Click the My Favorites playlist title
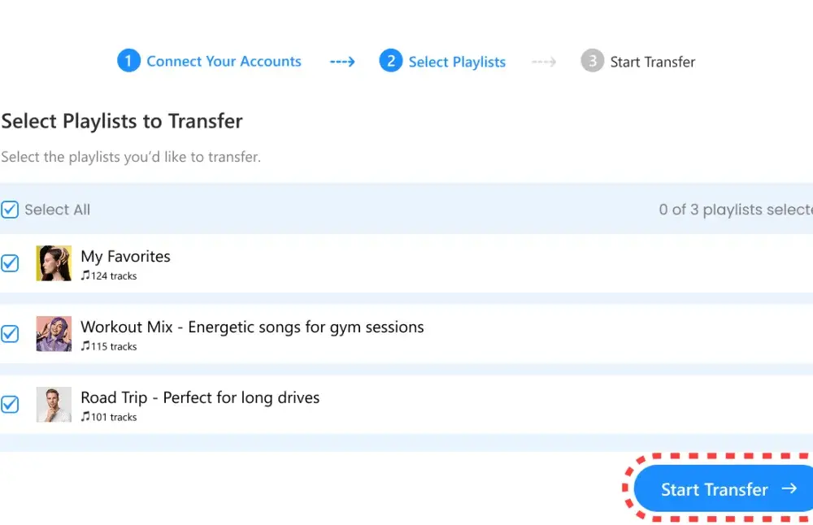 (x=125, y=256)
